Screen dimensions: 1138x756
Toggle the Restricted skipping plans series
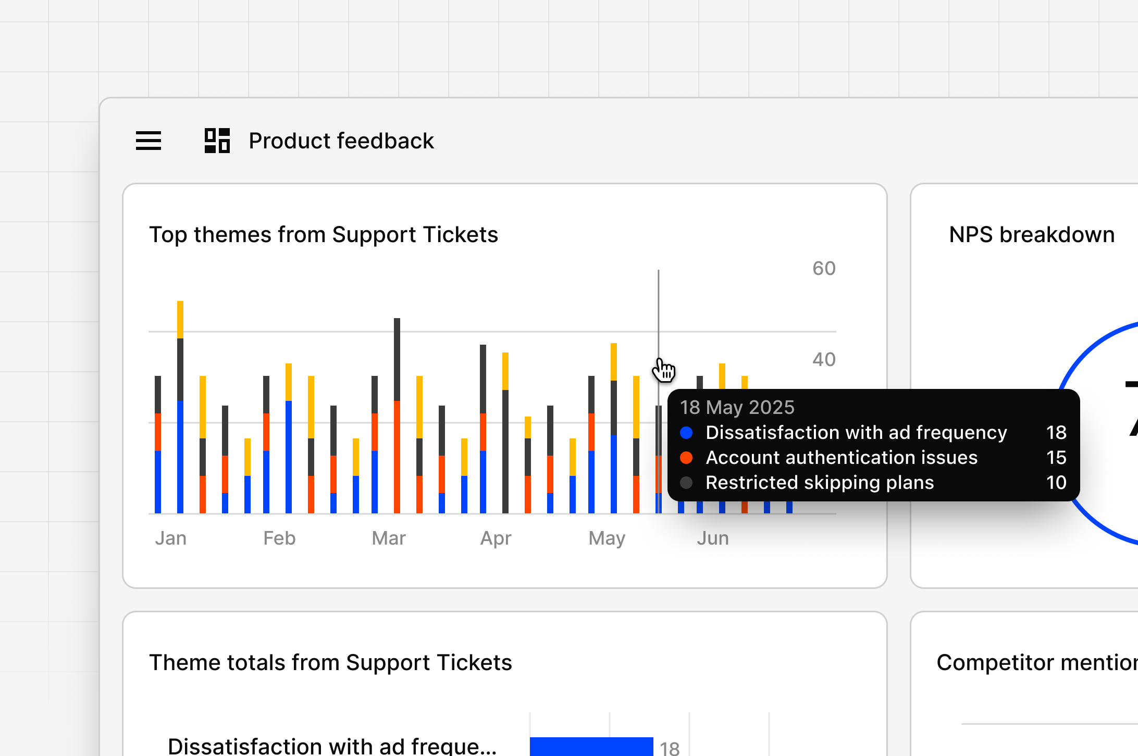coord(820,483)
